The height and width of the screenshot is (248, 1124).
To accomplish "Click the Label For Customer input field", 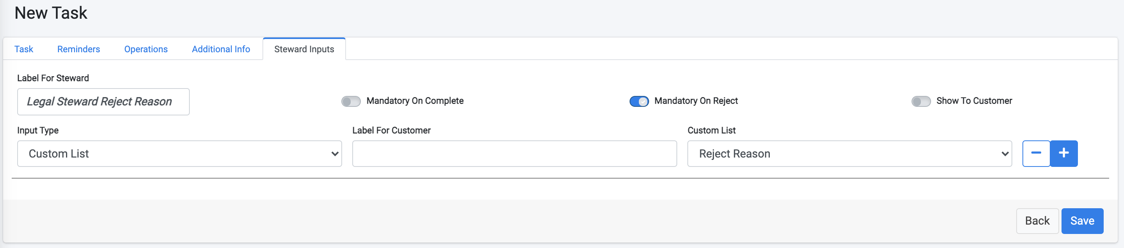I will coord(514,153).
